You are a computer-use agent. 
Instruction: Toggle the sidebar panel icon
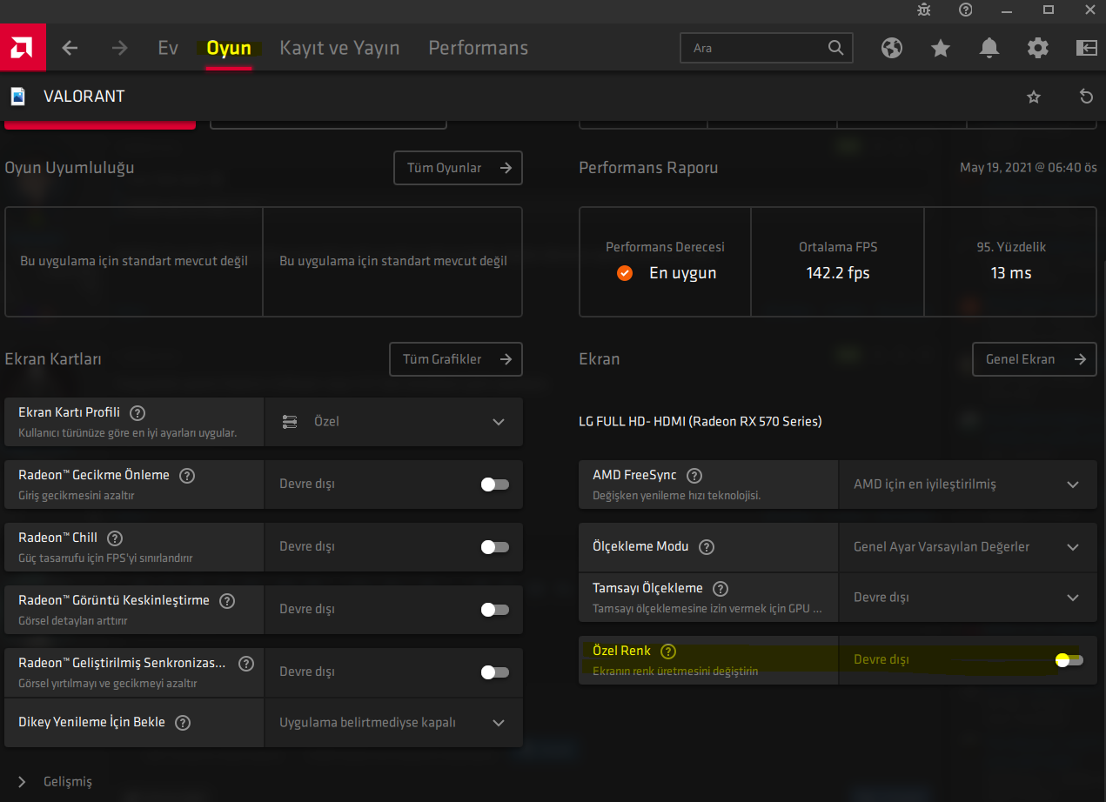coord(1087,48)
